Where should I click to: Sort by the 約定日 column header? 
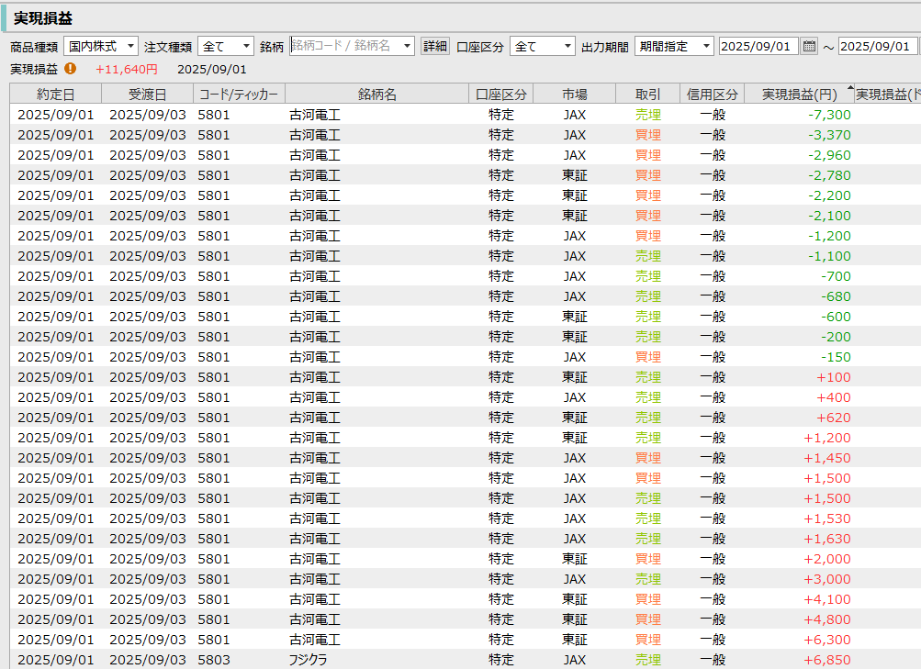coord(56,94)
